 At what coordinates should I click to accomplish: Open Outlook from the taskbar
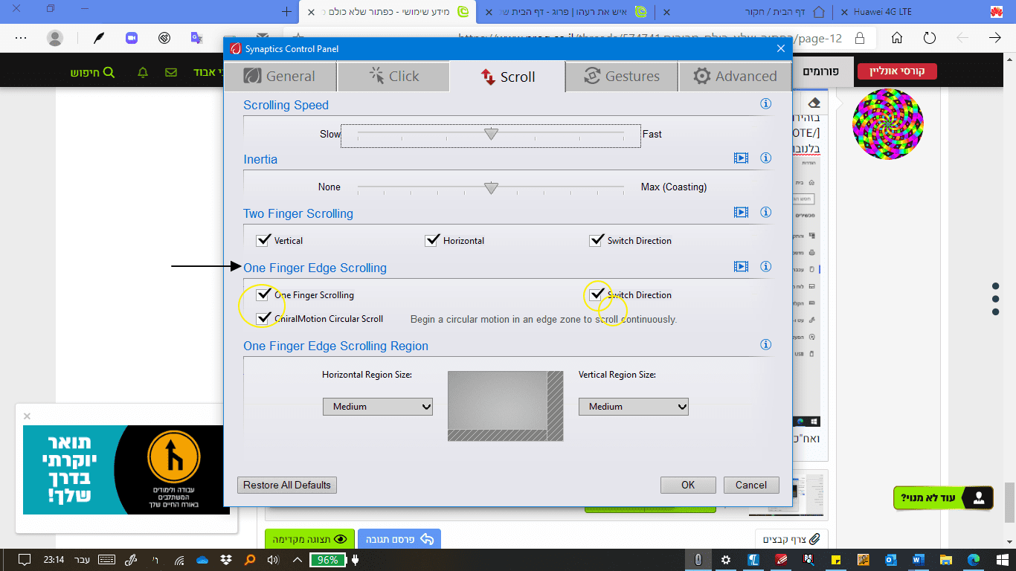[x=892, y=560]
